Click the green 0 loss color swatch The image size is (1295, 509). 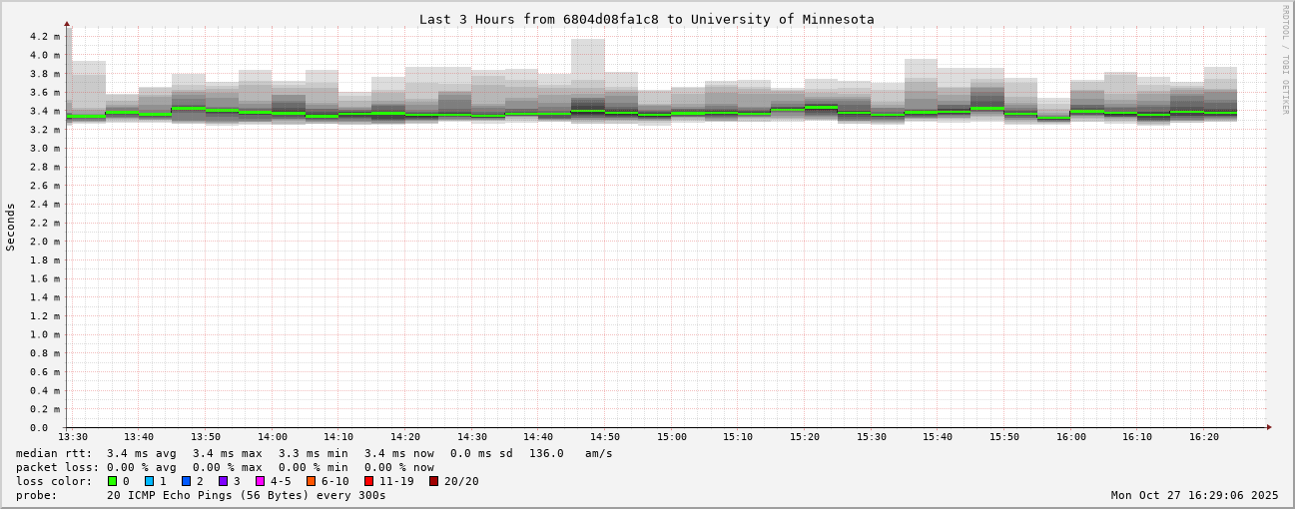113,481
